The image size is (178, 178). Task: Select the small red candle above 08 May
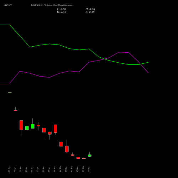click(x=84, y=158)
